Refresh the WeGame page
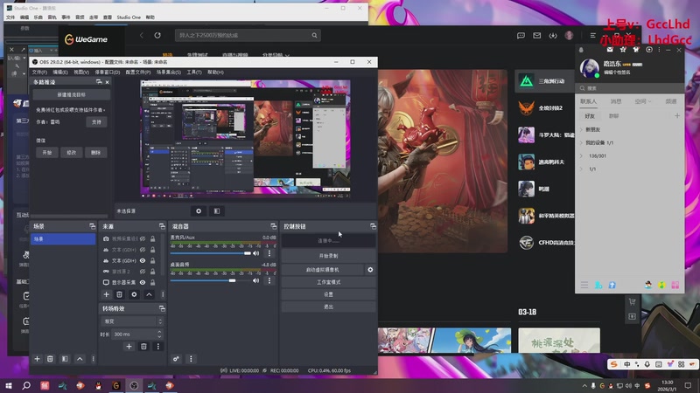700x393 pixels. 157,35
